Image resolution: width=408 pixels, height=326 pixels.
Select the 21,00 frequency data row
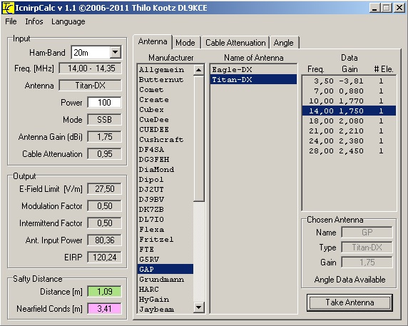[x=349, y=131]
